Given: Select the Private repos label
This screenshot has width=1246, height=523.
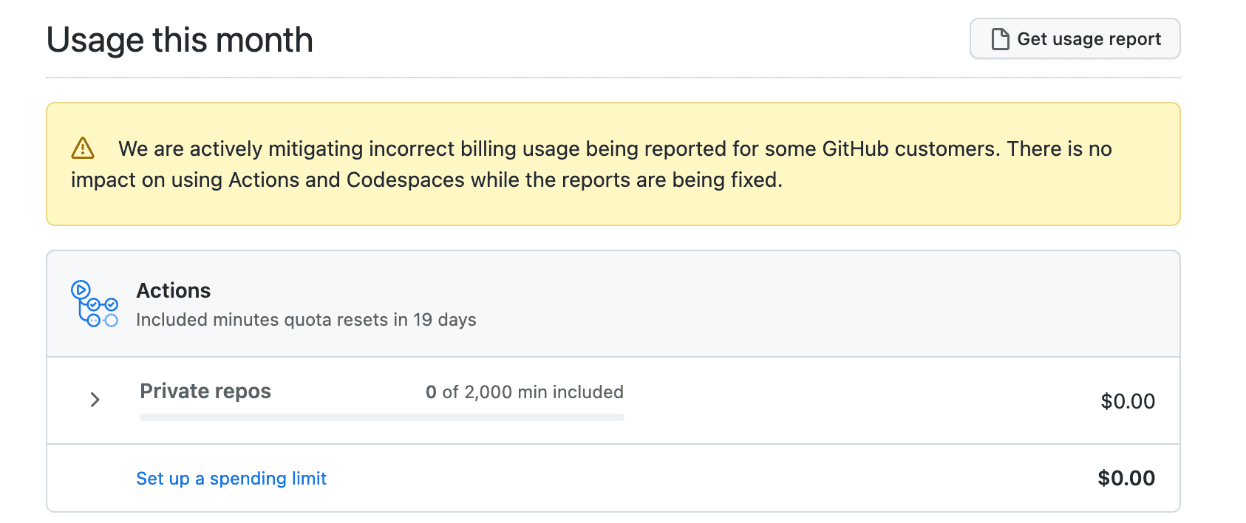Looking at the screenshot, I should [x=205, y=391].
